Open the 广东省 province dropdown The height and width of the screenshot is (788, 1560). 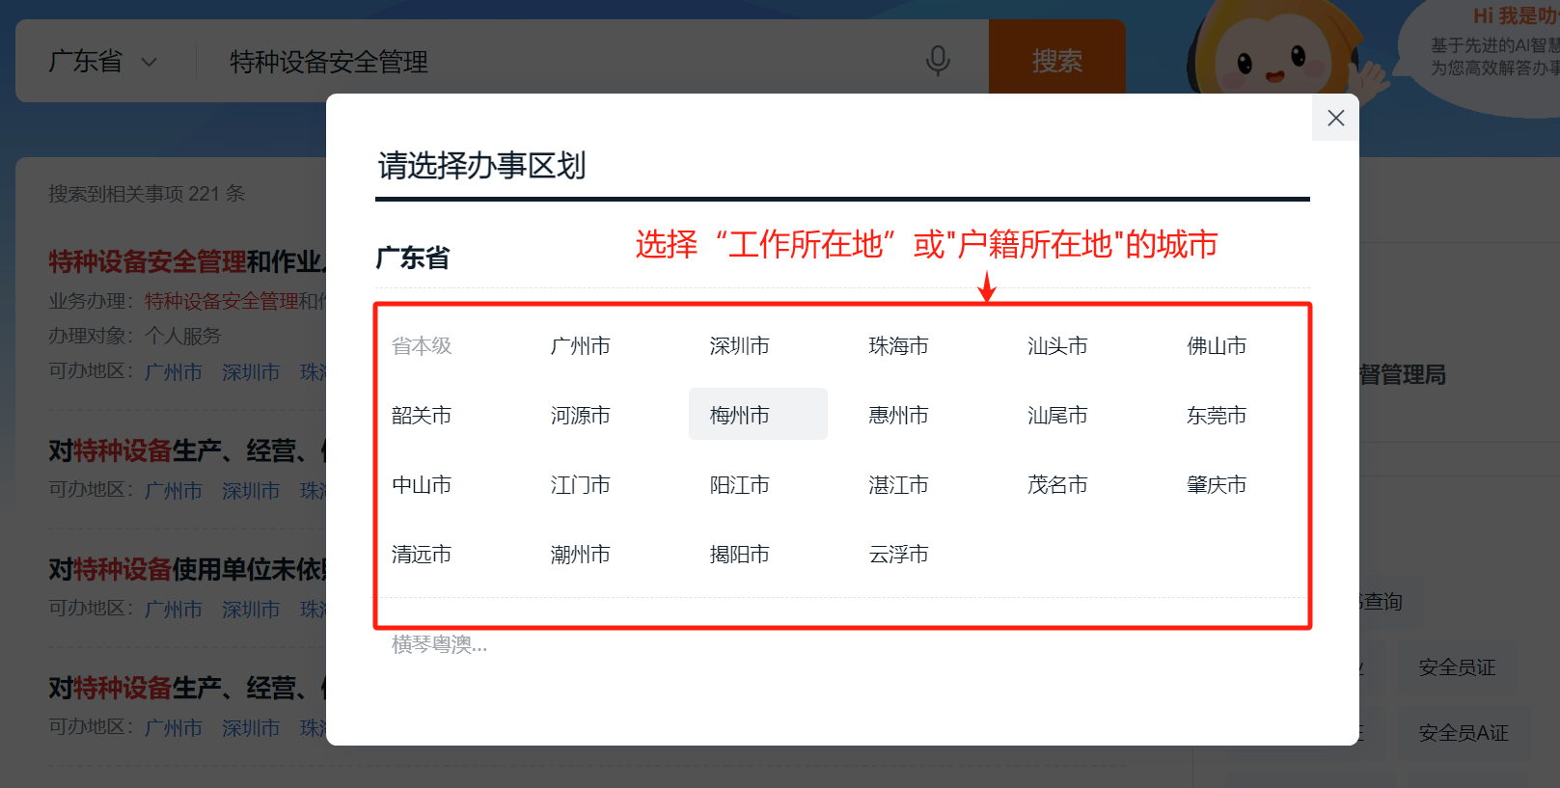[102, 62]
